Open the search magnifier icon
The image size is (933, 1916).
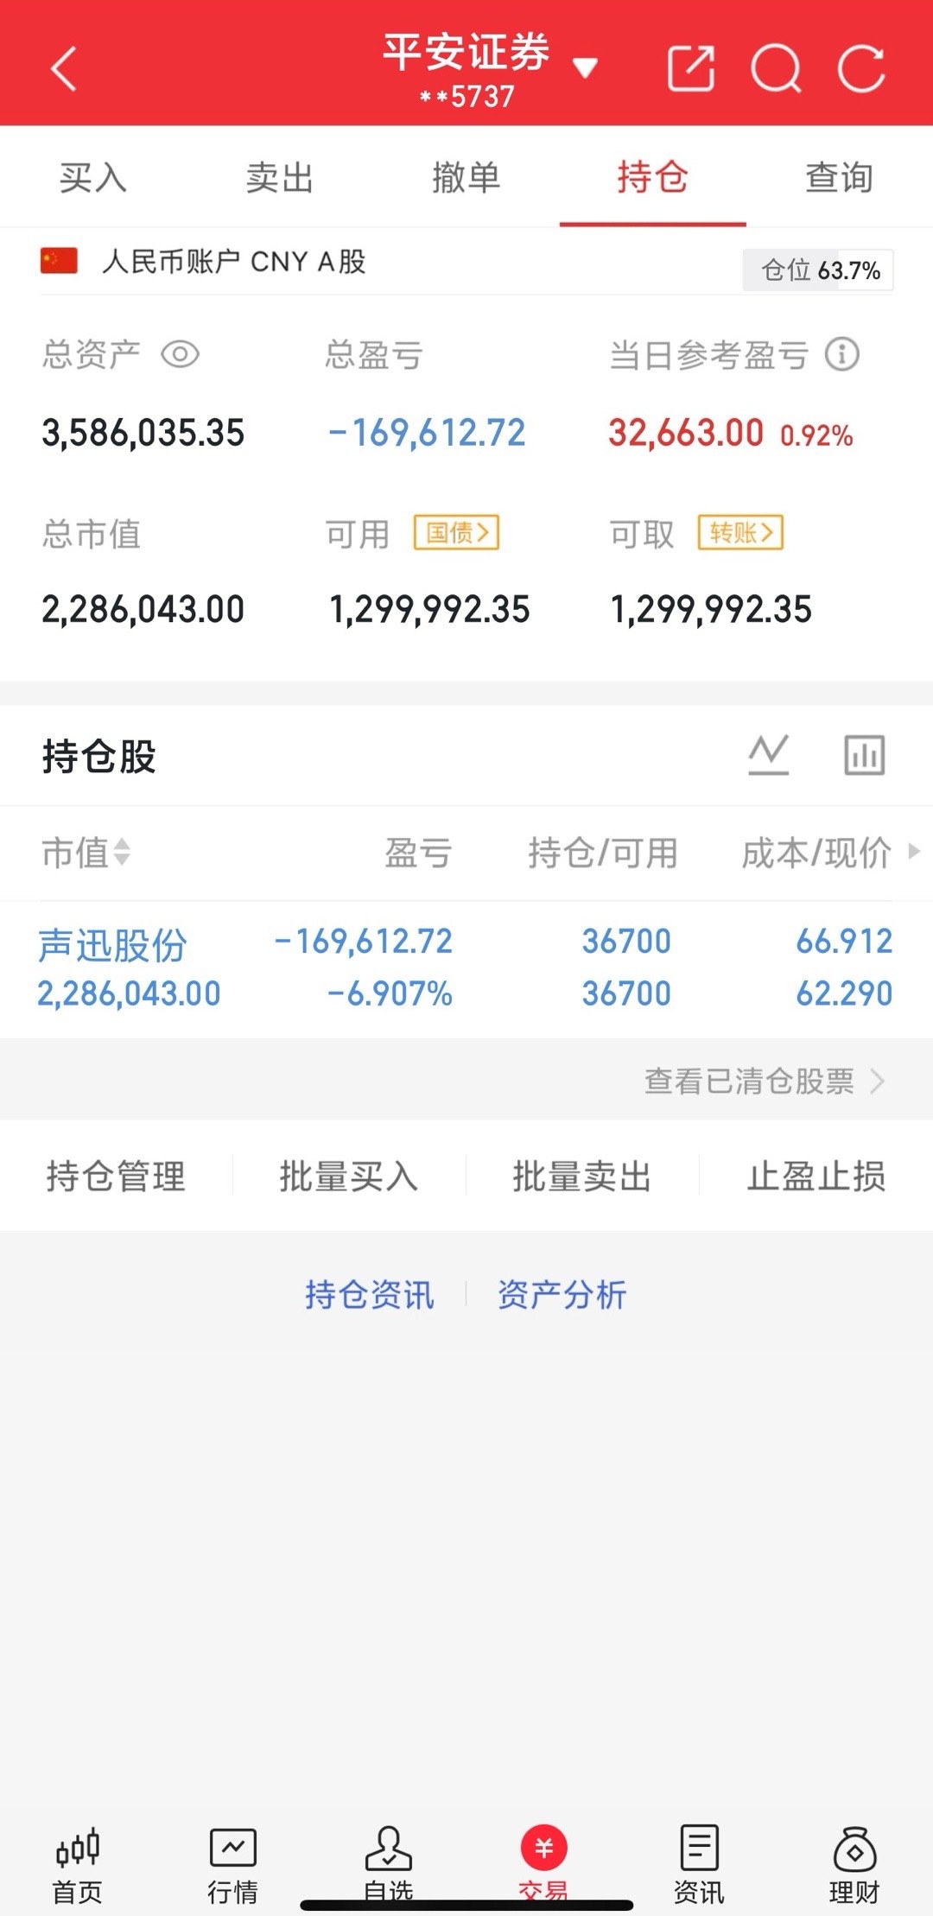coord(776,68)
